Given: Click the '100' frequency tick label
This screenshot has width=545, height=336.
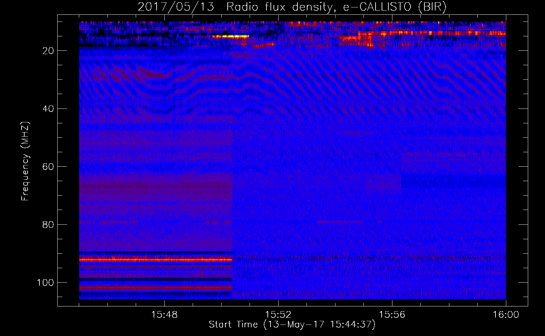Looking at the screenshot, I should tap(45, 283).
